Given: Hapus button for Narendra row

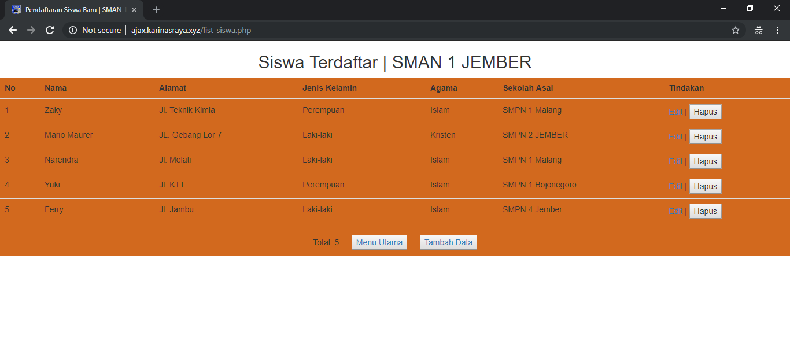Looking at the screenshot, I should [705, 161].
